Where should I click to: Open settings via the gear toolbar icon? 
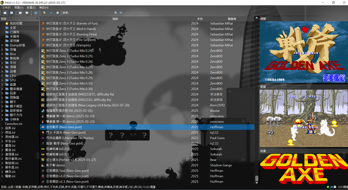[57, 13]
